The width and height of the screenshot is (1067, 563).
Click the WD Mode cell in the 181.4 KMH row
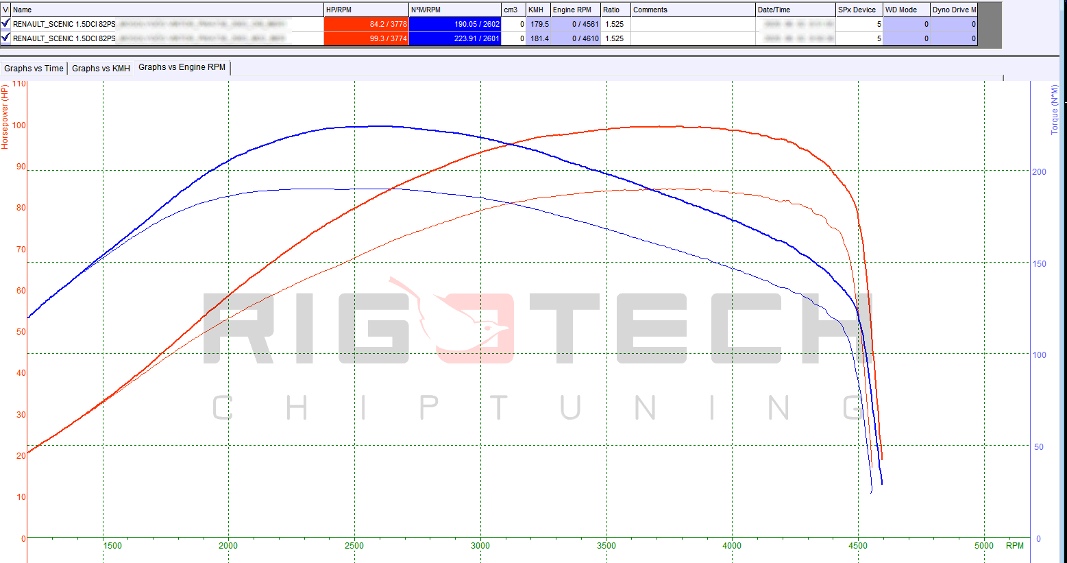click(x=907, y=38)
